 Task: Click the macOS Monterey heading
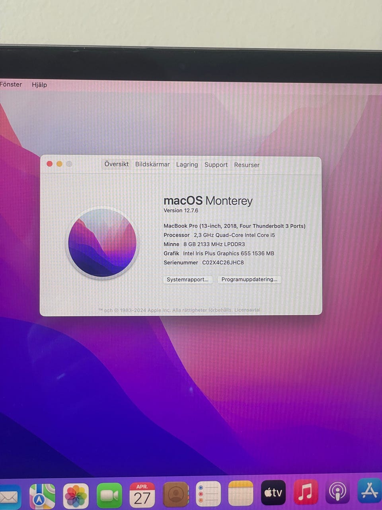tap(208, 200)
